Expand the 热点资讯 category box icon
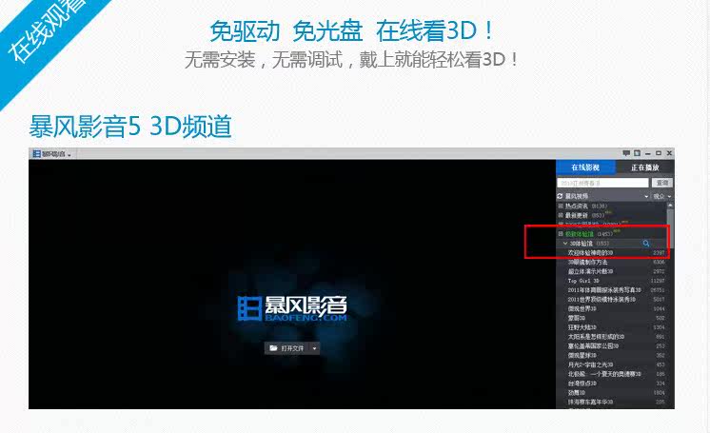710x433 pixels. [561, 207]
